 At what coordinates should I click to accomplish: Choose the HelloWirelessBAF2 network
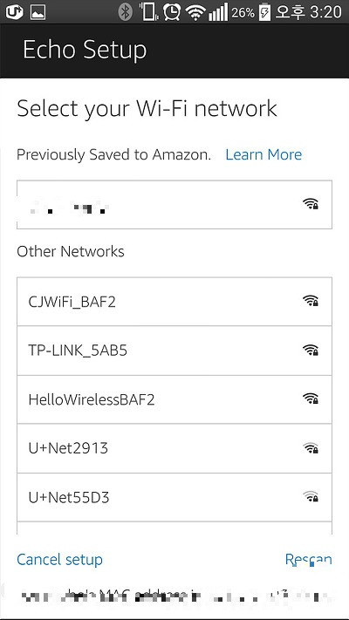[x=174, y=399]
